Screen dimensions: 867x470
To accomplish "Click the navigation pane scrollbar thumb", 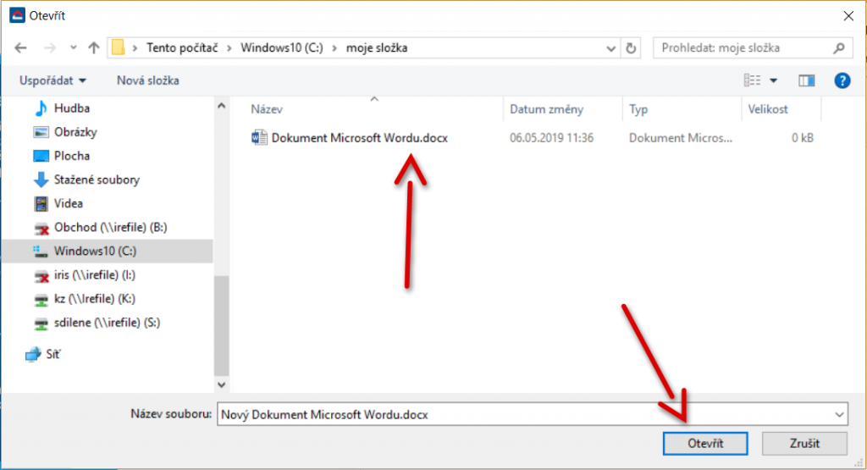I will 222,326.
